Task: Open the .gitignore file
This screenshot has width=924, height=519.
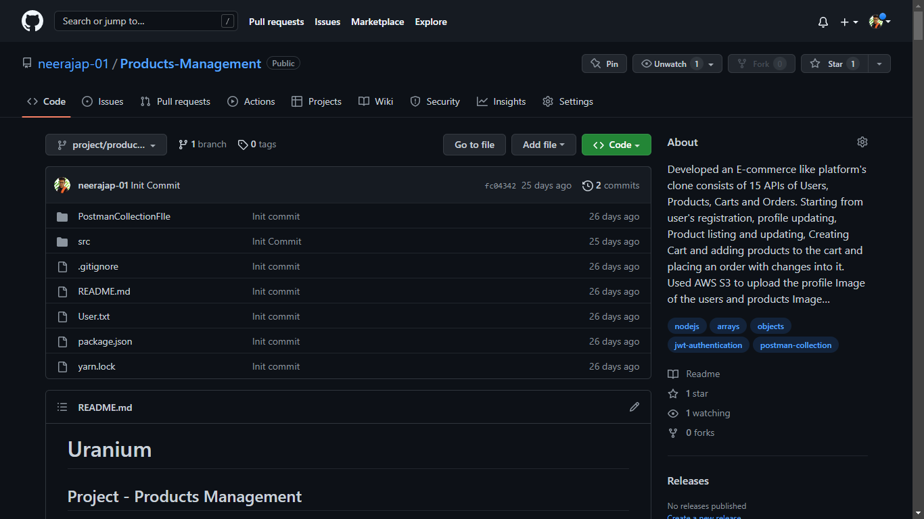Action: tap(98, 266)
